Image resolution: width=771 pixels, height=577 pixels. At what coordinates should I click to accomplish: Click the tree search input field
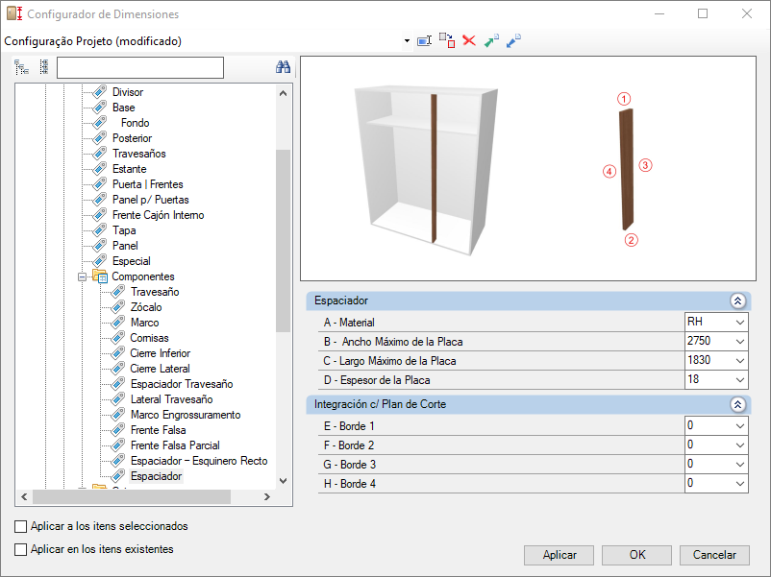tap(140, 67)
